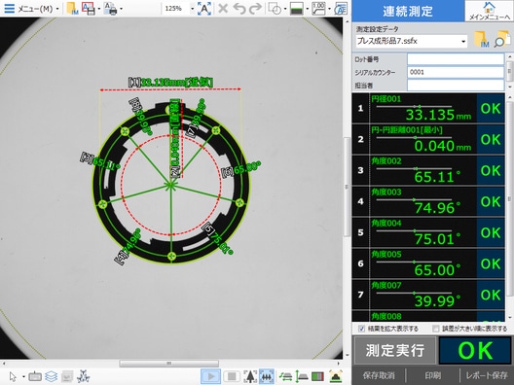Open measurement file with folder IM icon in toolbar
Screen dimensions: 514x385
[72, 9]
